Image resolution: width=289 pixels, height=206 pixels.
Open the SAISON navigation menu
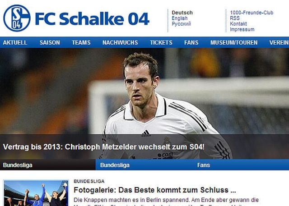click(50, 42)
